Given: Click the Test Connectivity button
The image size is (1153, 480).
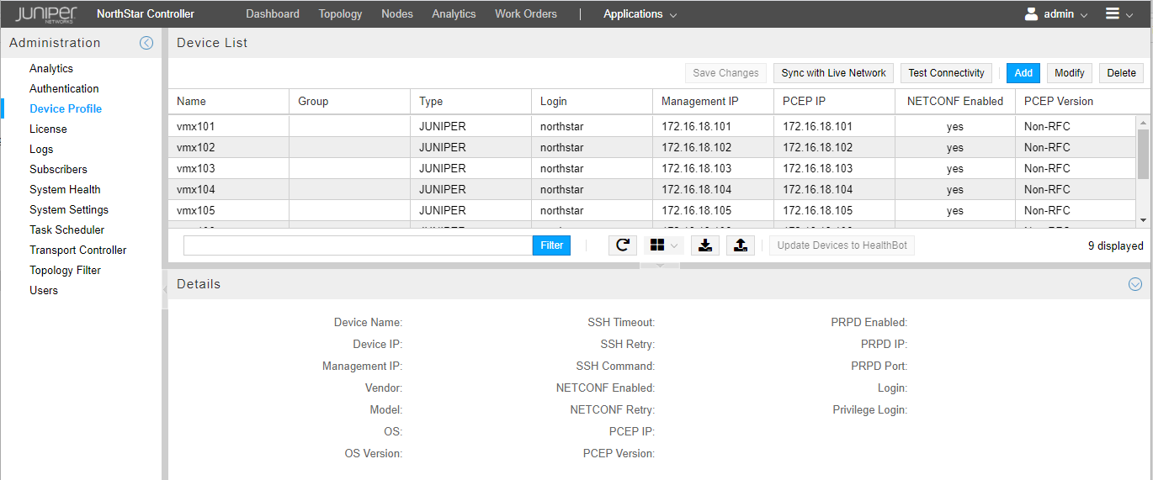Looking at the screenshot, I should pyautogui.click(x=946, y=73).
